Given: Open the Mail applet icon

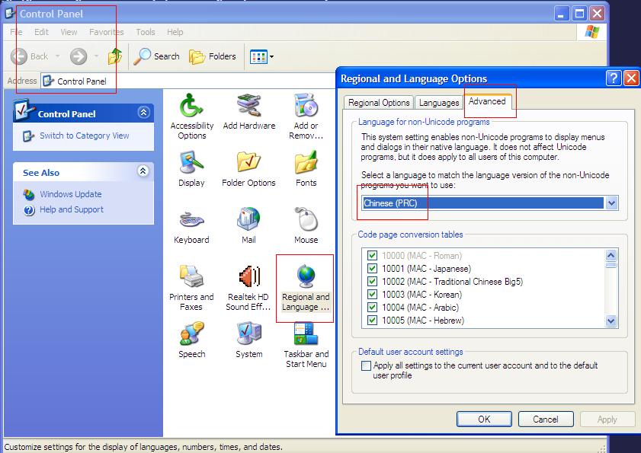Looking at the screenshot, I should (248, 220).
